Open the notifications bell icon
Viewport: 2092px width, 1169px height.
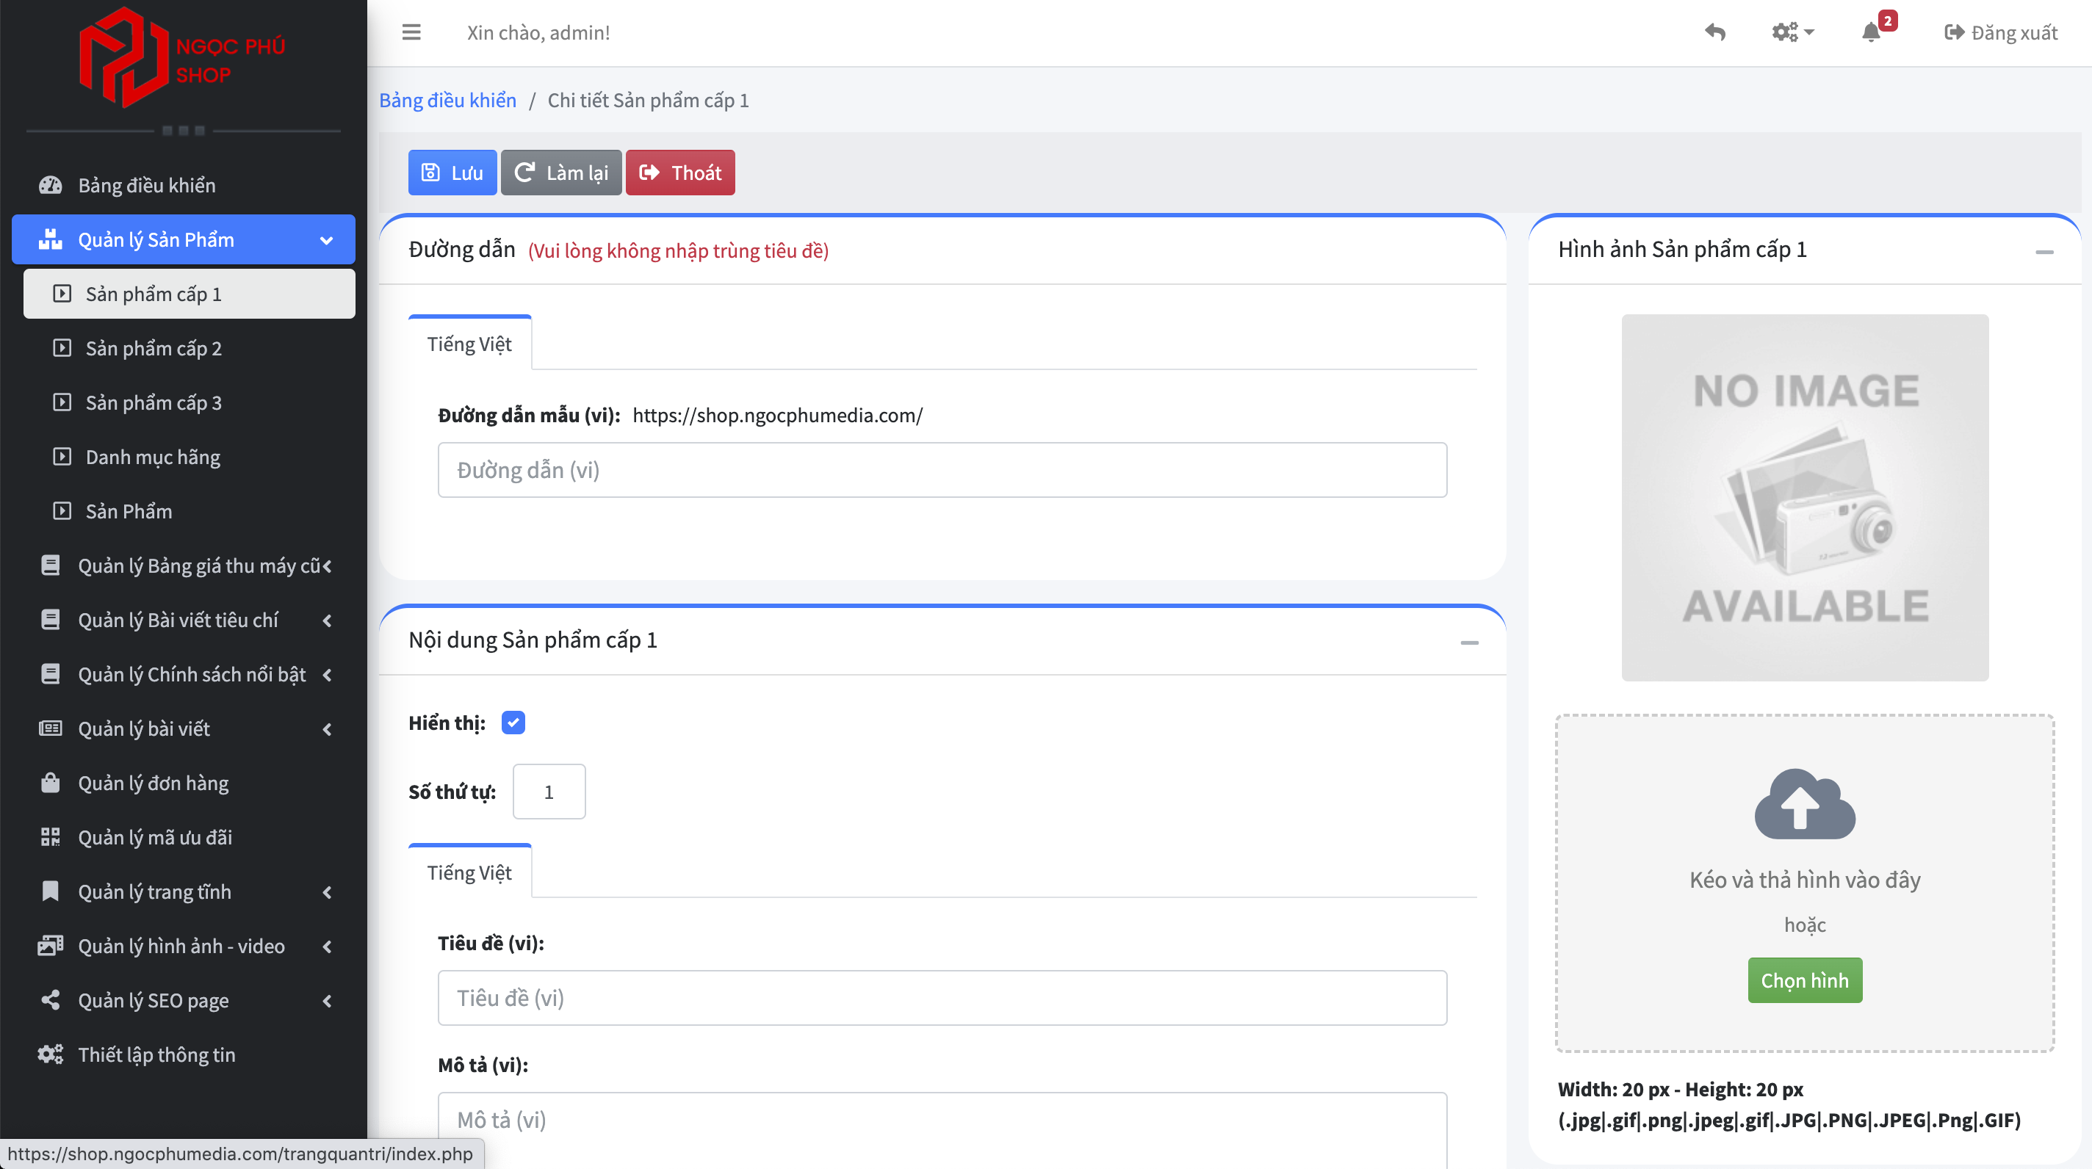pyautogui.click(x=1870, y=32)
